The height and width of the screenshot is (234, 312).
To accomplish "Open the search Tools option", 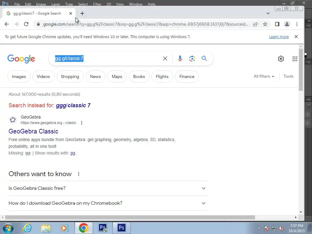I will (x=288, y=76).
